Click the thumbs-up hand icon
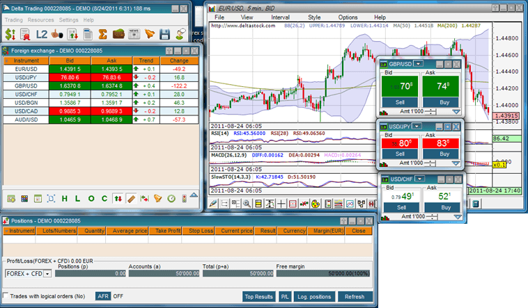The image size is (528, 308). click(x=57, y=34)
